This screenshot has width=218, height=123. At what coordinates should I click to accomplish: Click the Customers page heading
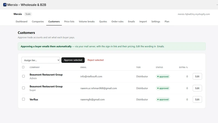coord(26,33)
